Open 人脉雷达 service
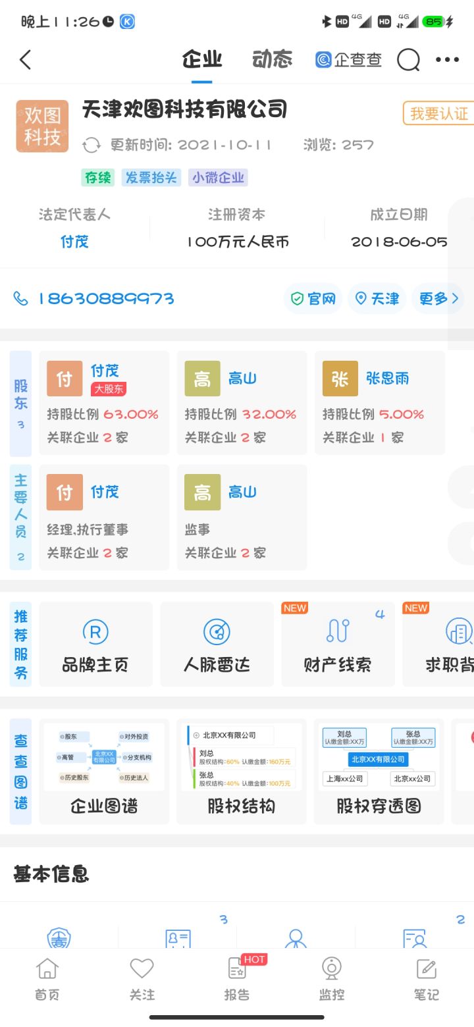The image size is (474, 1027). [x=217, y=644]
